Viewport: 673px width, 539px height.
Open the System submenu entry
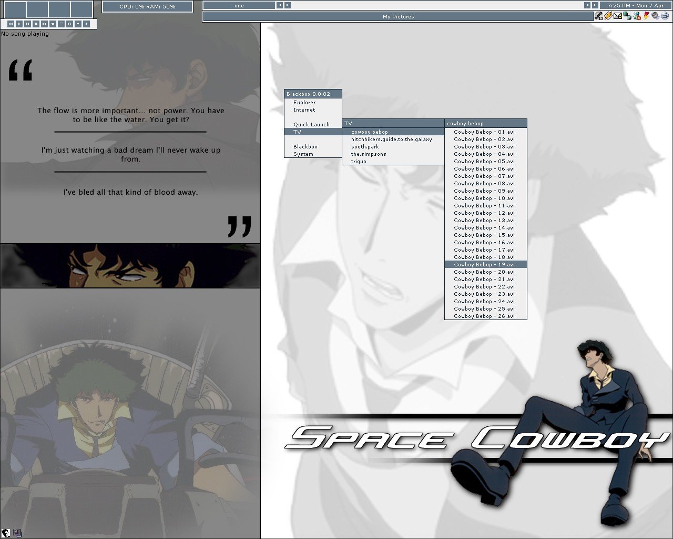(313, 154)
